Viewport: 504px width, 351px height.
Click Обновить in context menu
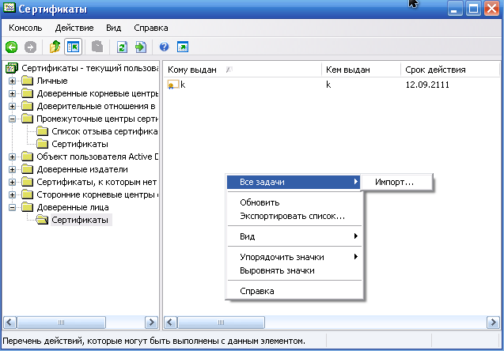294,202
